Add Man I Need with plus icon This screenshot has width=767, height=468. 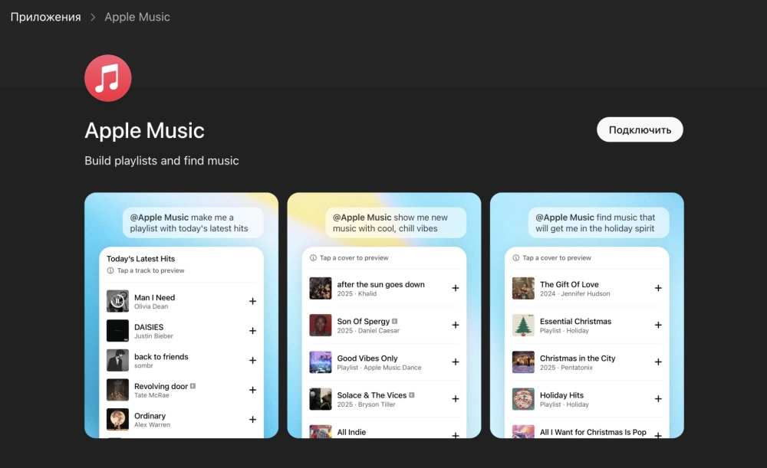(x=252, y=301)
